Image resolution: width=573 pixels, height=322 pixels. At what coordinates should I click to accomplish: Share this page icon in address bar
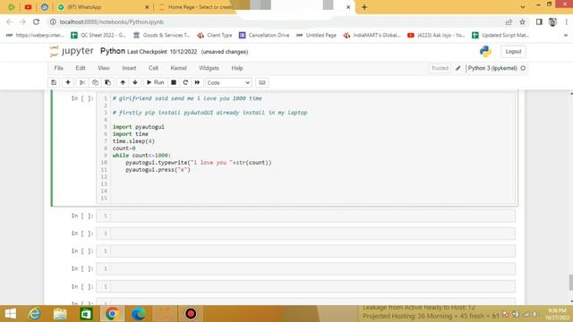point(509,21)
